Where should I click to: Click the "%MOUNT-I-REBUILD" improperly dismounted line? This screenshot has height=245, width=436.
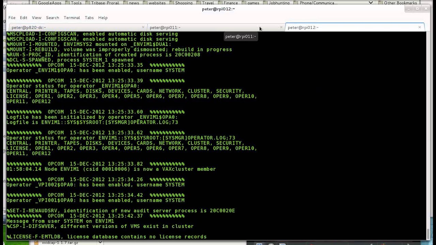pos(119,50)
